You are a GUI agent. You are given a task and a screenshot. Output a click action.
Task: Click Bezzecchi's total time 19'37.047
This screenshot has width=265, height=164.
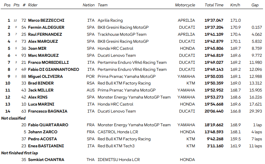click(x=214, y=20)
